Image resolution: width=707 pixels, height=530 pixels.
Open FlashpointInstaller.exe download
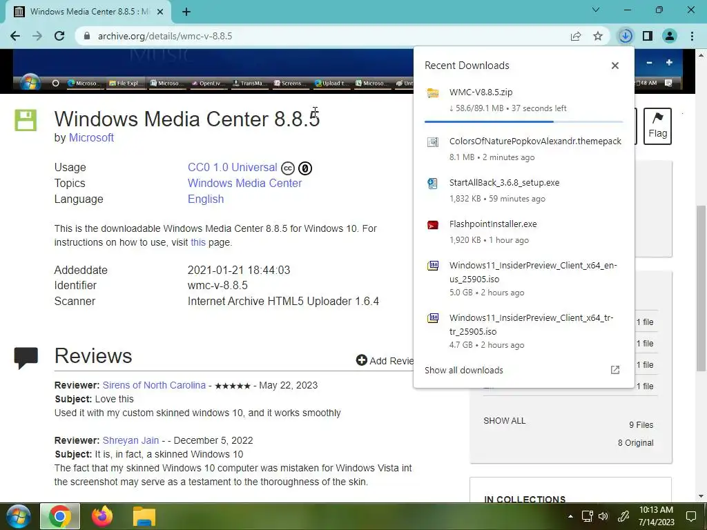point(523,232)
